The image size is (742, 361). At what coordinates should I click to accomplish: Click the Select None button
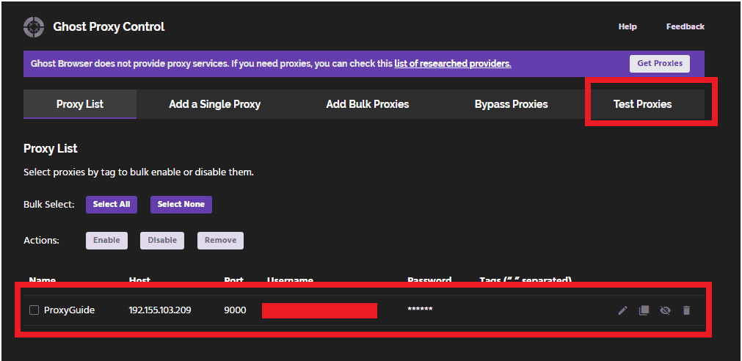point(181,205)
